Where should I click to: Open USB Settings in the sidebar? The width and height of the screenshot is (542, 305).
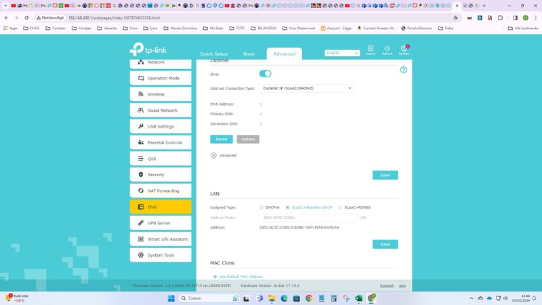pyautogui.click(x=161, y=126)
